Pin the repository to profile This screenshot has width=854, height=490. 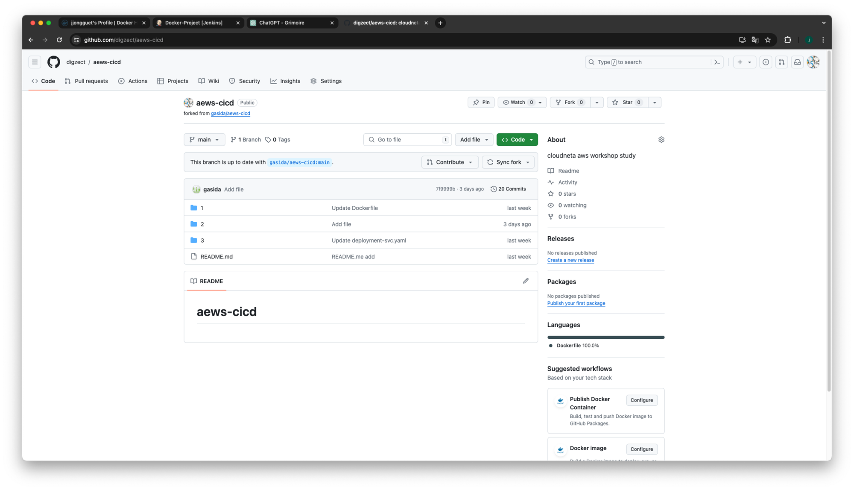click(481, 102)
